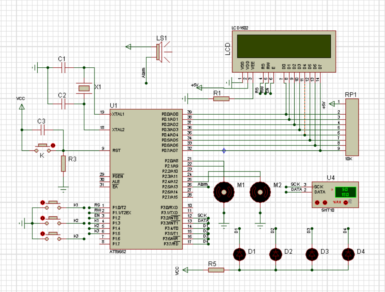Screen dimensions: 385x292
Task: Click the M2 motor symbol
Action: click(260, 192)
